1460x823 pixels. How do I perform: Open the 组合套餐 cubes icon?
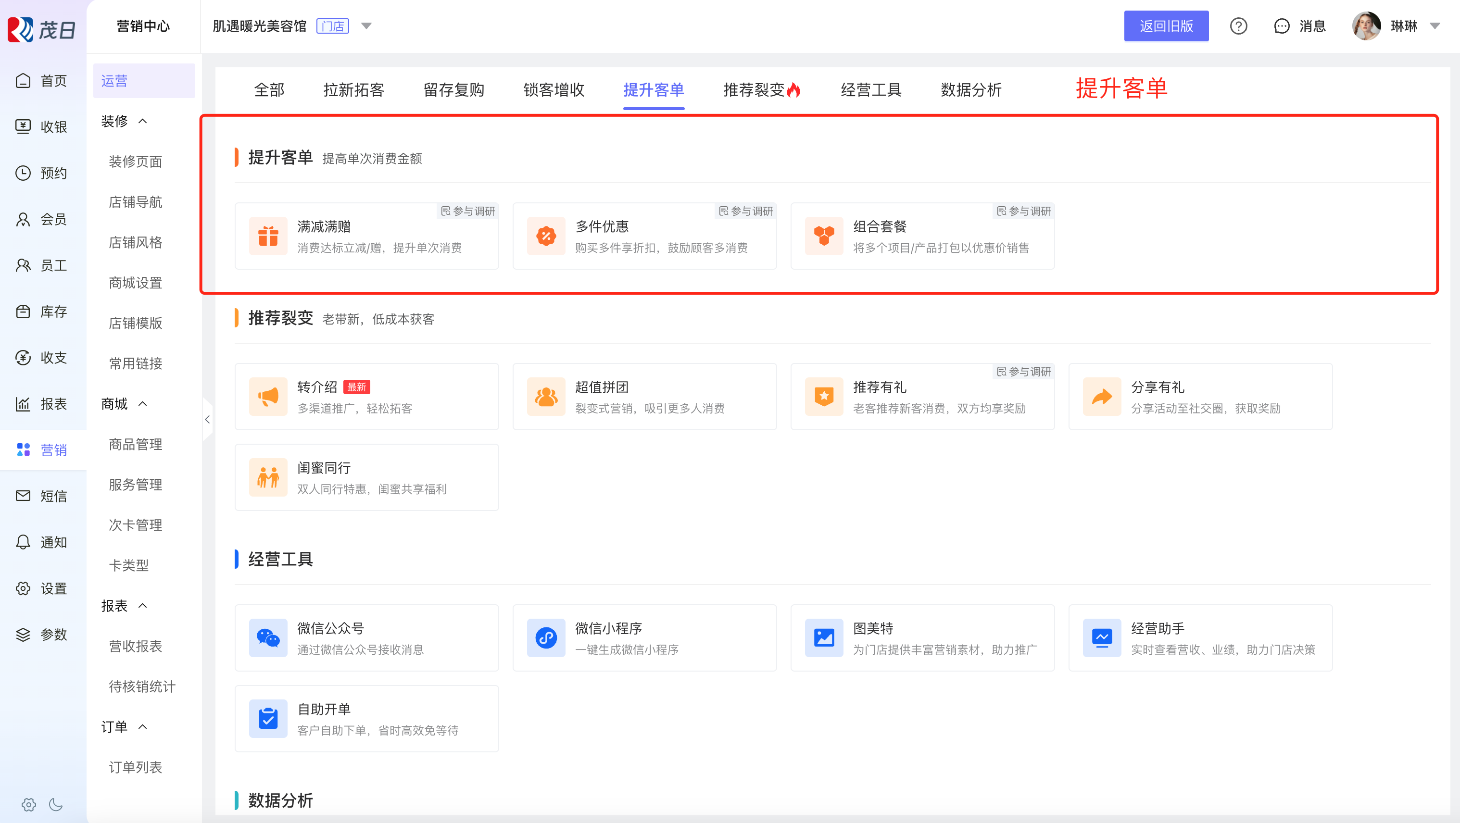(824, 236)
